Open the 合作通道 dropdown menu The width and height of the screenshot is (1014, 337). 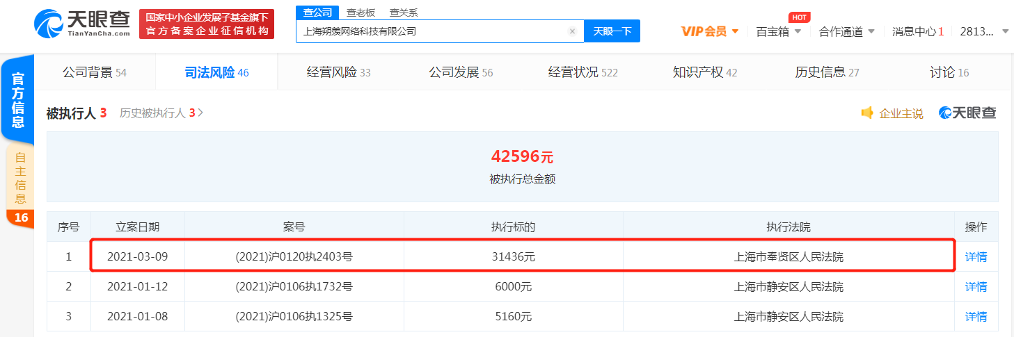pos(847,31)
